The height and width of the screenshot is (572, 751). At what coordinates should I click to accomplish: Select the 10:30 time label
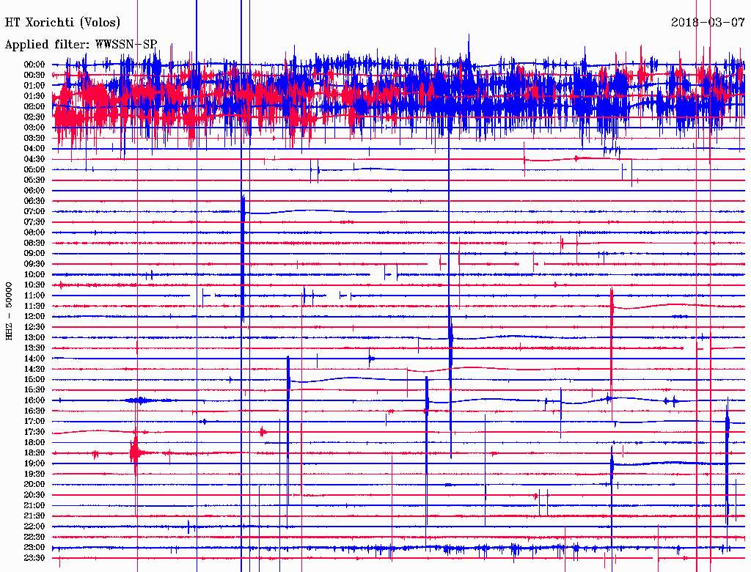(x=34, y=285)
